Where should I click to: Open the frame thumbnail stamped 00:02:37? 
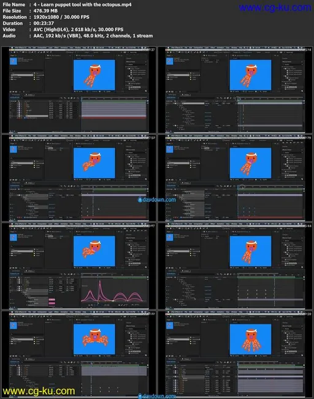(x=79, y=90)
